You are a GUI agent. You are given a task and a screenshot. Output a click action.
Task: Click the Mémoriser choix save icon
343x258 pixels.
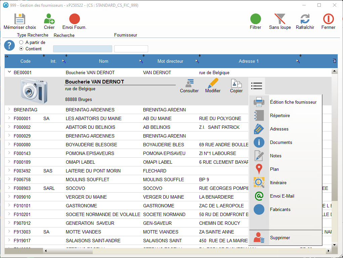[x=19, y=19]
